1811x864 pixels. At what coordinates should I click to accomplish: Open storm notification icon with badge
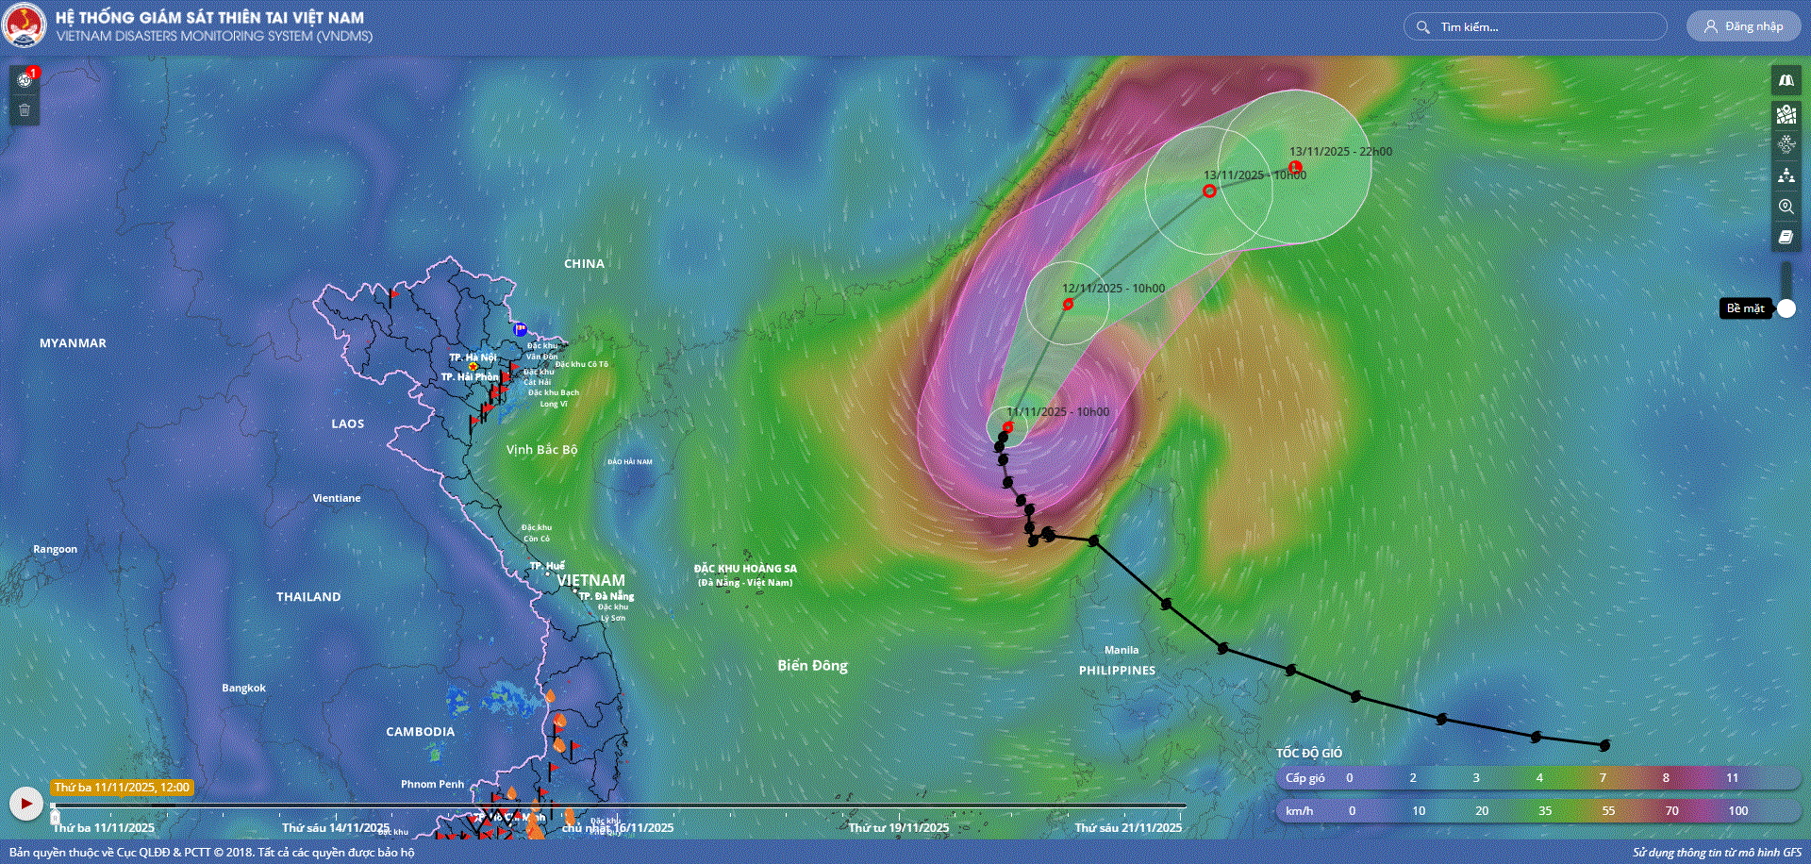point(25,79)
